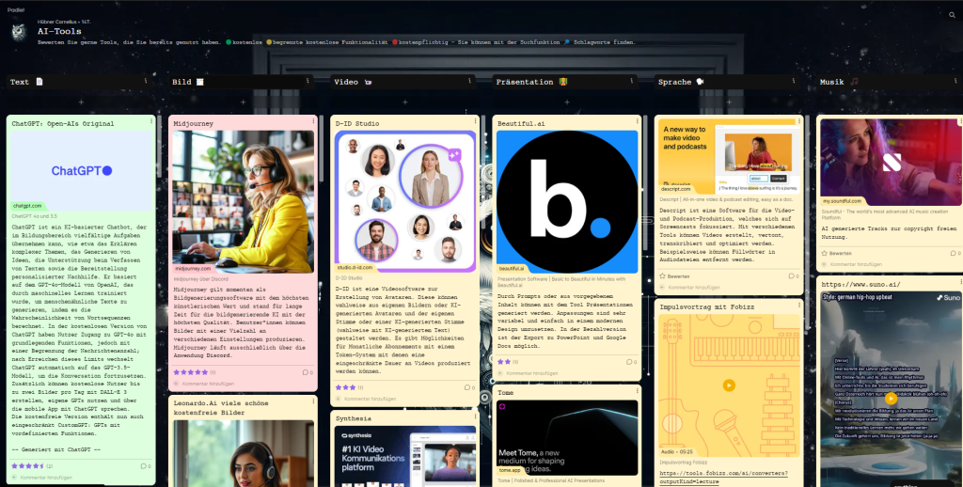Open three-dot menu on D-ID Studio card

pos(475,121)
